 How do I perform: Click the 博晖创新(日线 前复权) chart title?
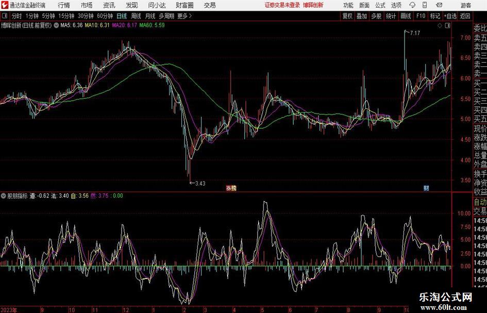point(26,25)
